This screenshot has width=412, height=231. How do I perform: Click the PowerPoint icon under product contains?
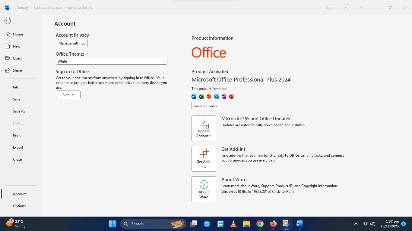[209, 96]
